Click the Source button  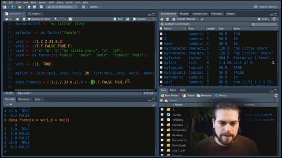140,19
